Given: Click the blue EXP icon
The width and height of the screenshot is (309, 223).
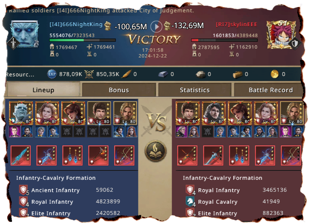Looking at the screenshot, I should (52, 74).
